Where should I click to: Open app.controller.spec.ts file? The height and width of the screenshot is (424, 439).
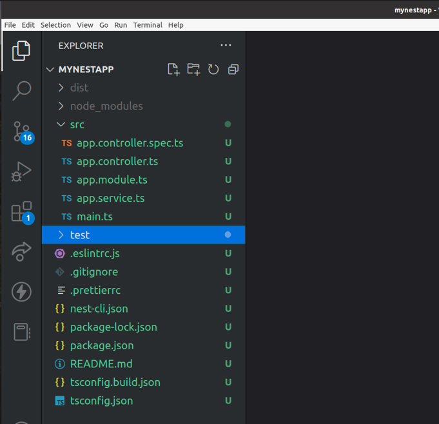(130, 143)
